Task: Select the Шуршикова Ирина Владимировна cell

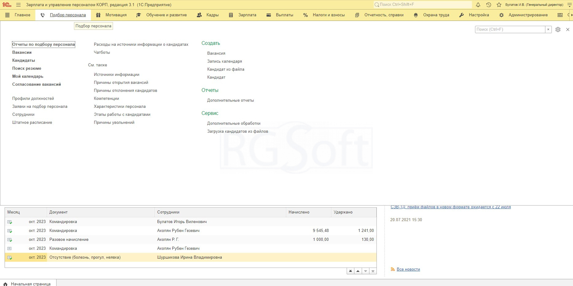Action: (220, 257)
